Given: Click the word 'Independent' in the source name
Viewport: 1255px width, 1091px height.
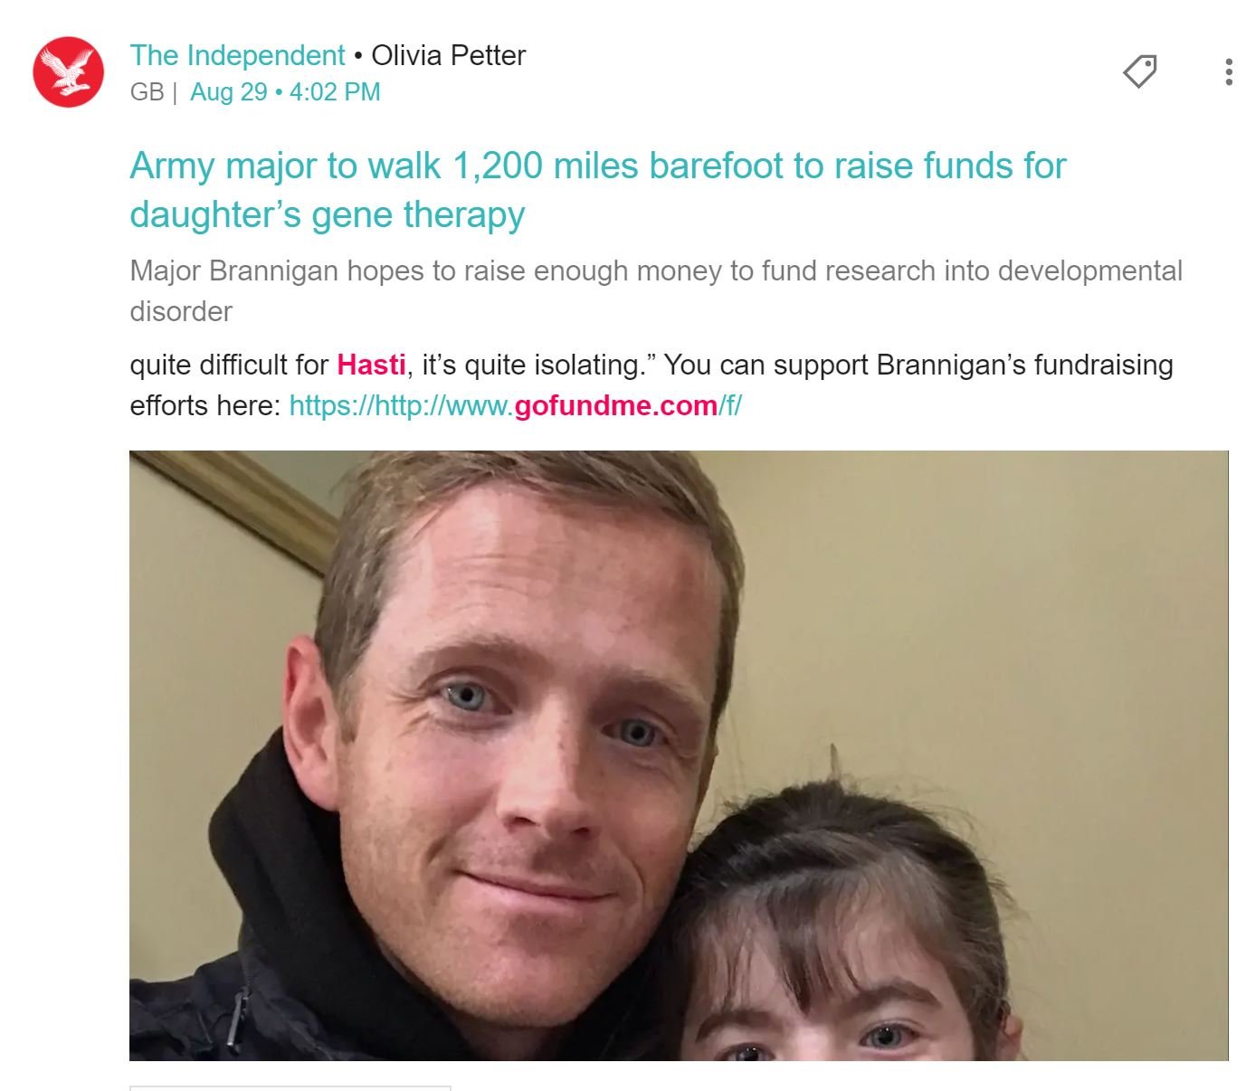Looking at the screenshot, I should [x=266, y=55].
